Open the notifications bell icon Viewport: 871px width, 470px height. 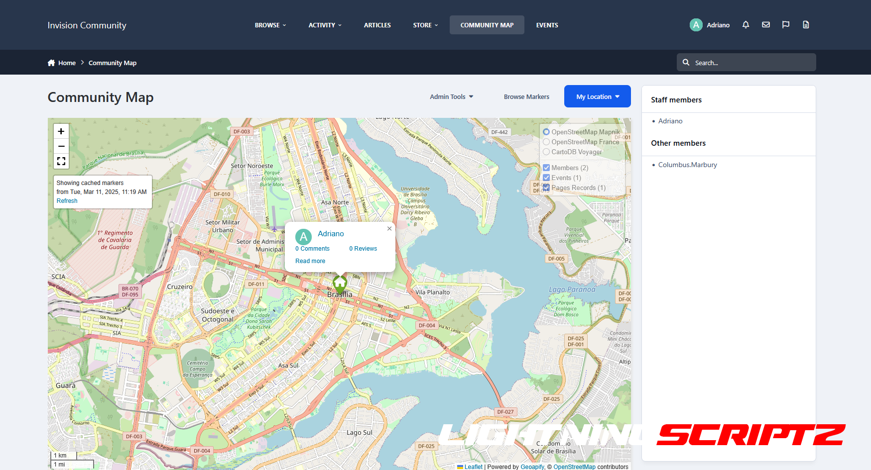[746, 25]
